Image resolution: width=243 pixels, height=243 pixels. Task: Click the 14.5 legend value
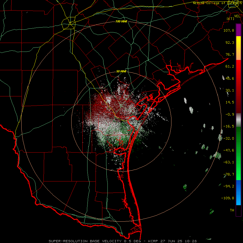click(x=230, y=102)
